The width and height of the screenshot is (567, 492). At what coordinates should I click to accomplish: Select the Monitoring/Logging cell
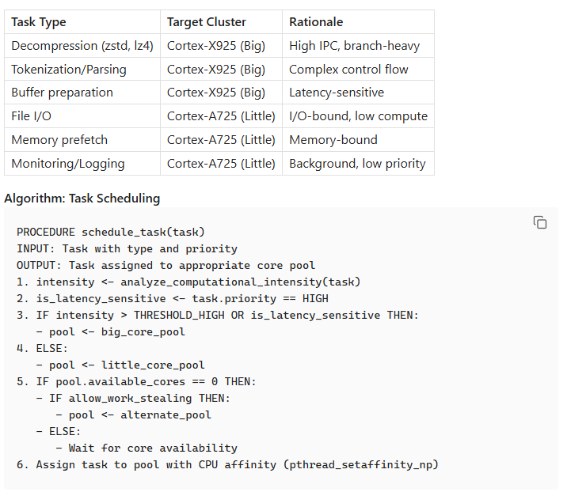tap(68, 164)
